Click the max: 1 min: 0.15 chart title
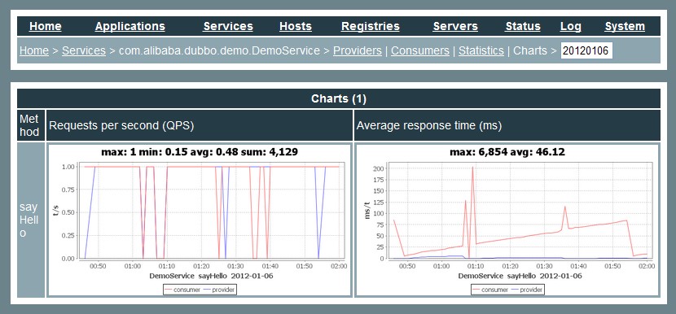Screen dimensions: 676x314 (200, 152)
